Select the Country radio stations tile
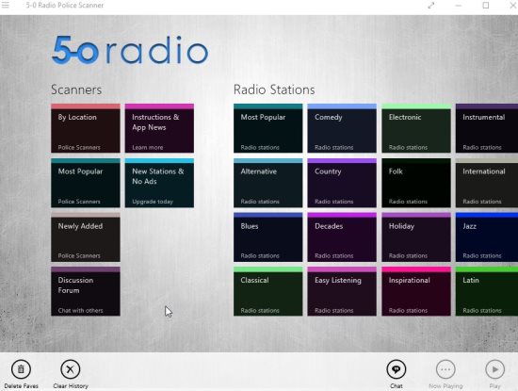518x391 pixels. click(342, 183)
